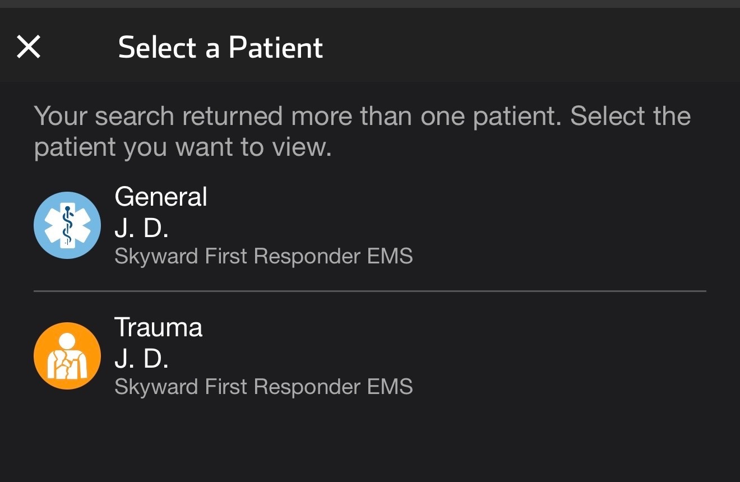Tap the snake staff in General icon

[x=67, y=225]
